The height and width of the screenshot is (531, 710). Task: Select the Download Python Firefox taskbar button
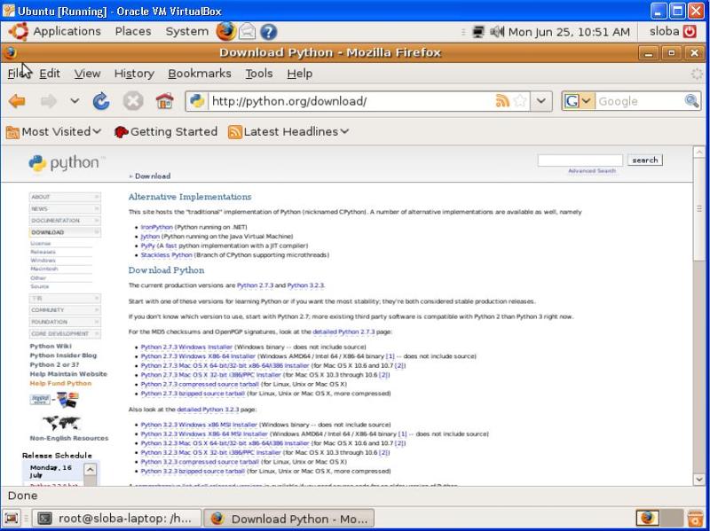[289, 519]
